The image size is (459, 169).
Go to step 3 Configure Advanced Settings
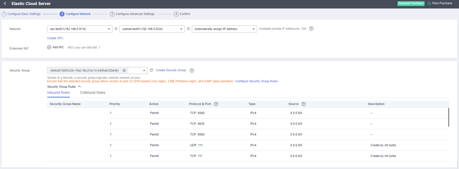coord(132,14)
